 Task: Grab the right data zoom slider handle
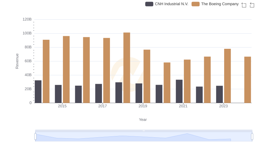click(x=252, y=137)
